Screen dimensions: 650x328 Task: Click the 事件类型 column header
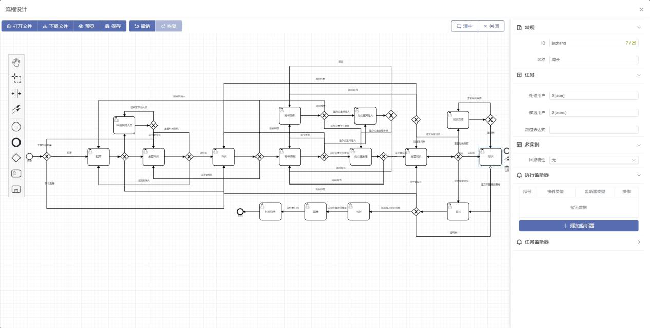555,191
